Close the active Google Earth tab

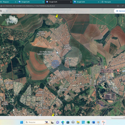click(71, 2)
